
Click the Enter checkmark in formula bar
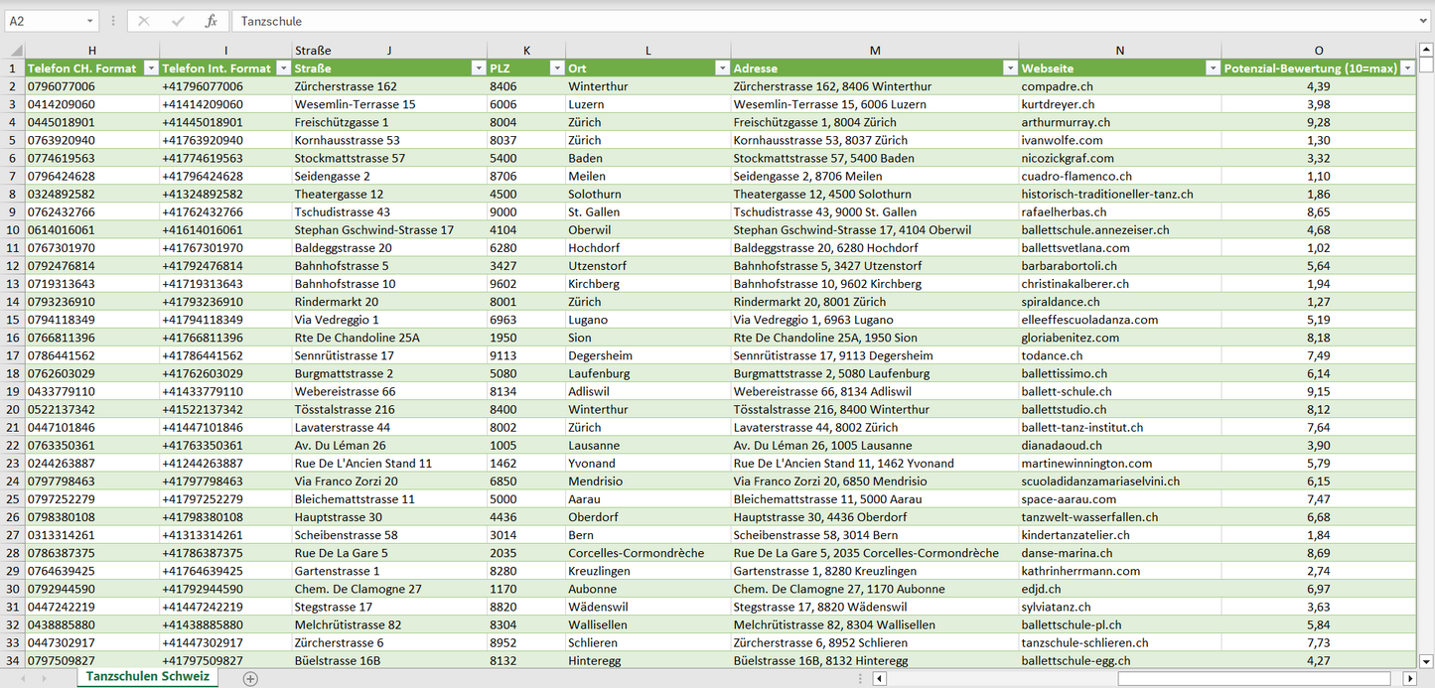(178, 21)
